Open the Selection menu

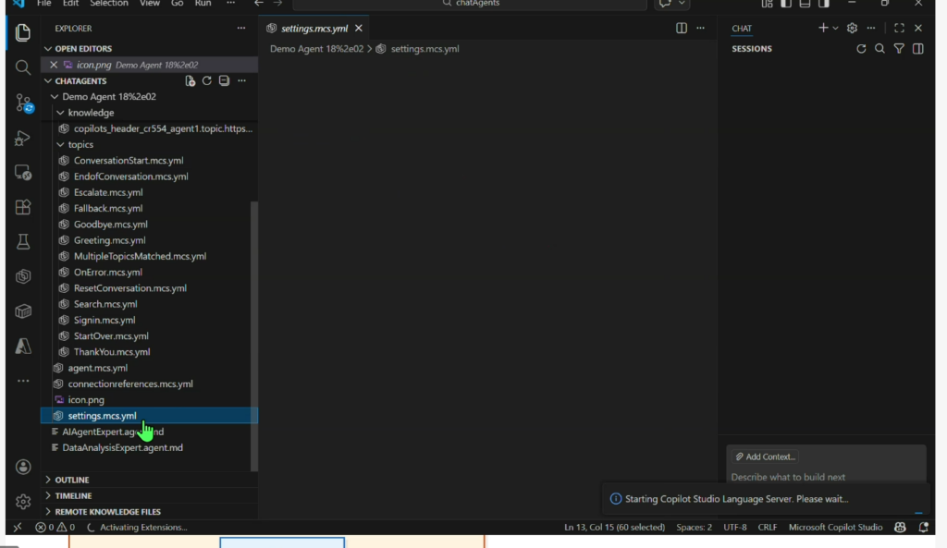pos(109,4)
